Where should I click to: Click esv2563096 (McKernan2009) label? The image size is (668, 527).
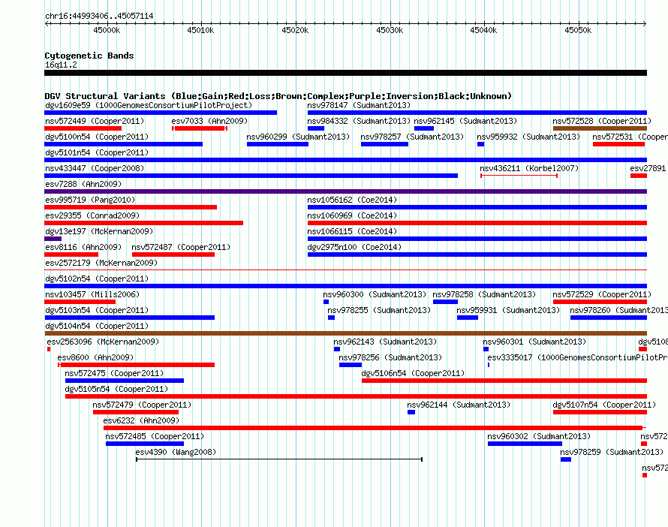click(x=103, y=342)
